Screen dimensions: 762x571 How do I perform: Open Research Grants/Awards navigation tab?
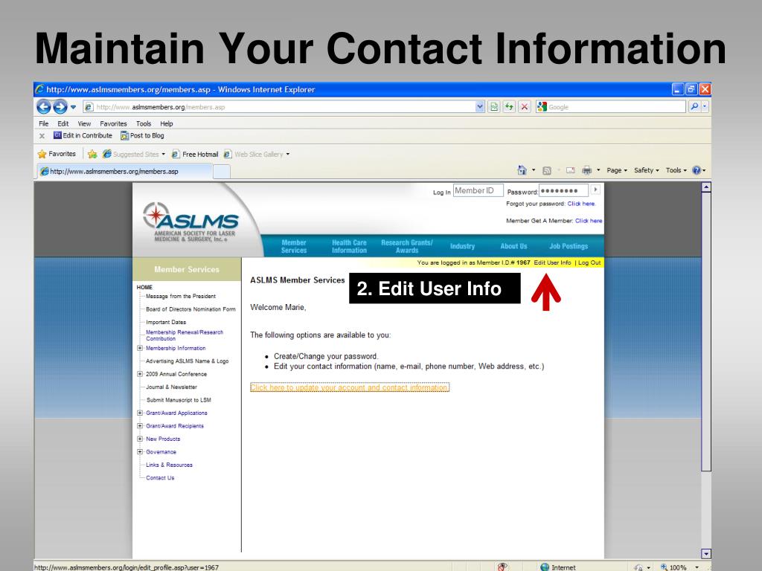coord(407,246)
